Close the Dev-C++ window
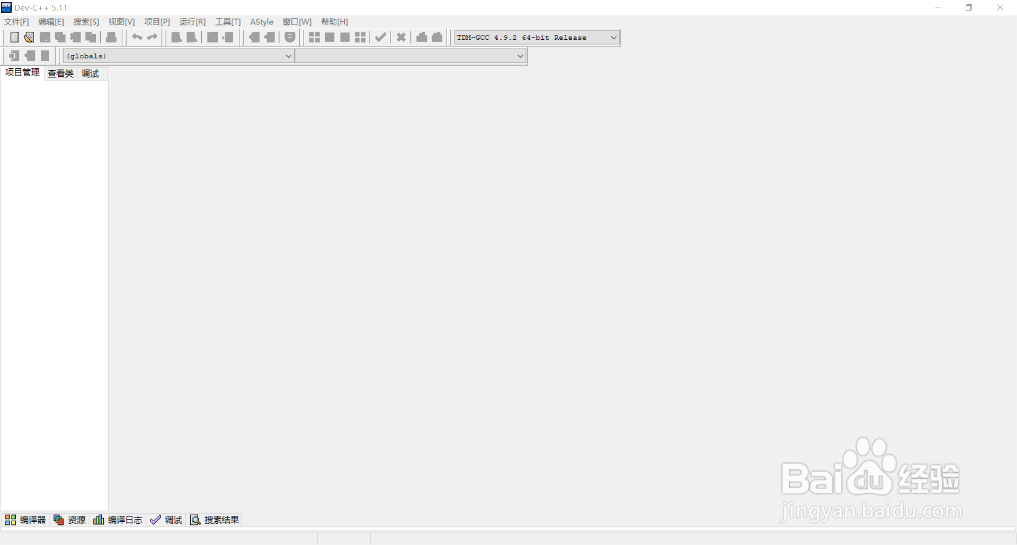 (x=1000, y=7)
